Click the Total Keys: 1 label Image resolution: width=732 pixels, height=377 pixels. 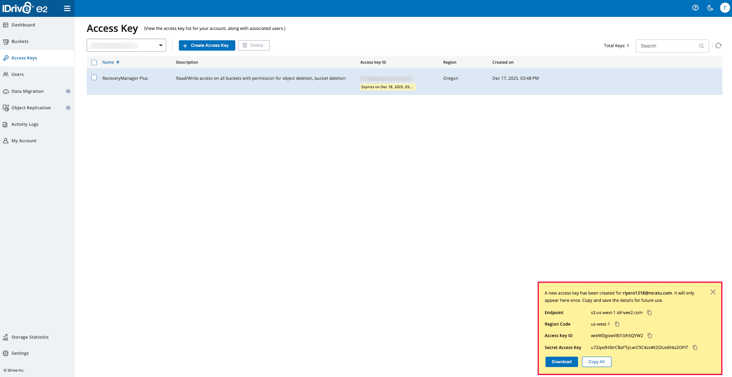(616, 46)
